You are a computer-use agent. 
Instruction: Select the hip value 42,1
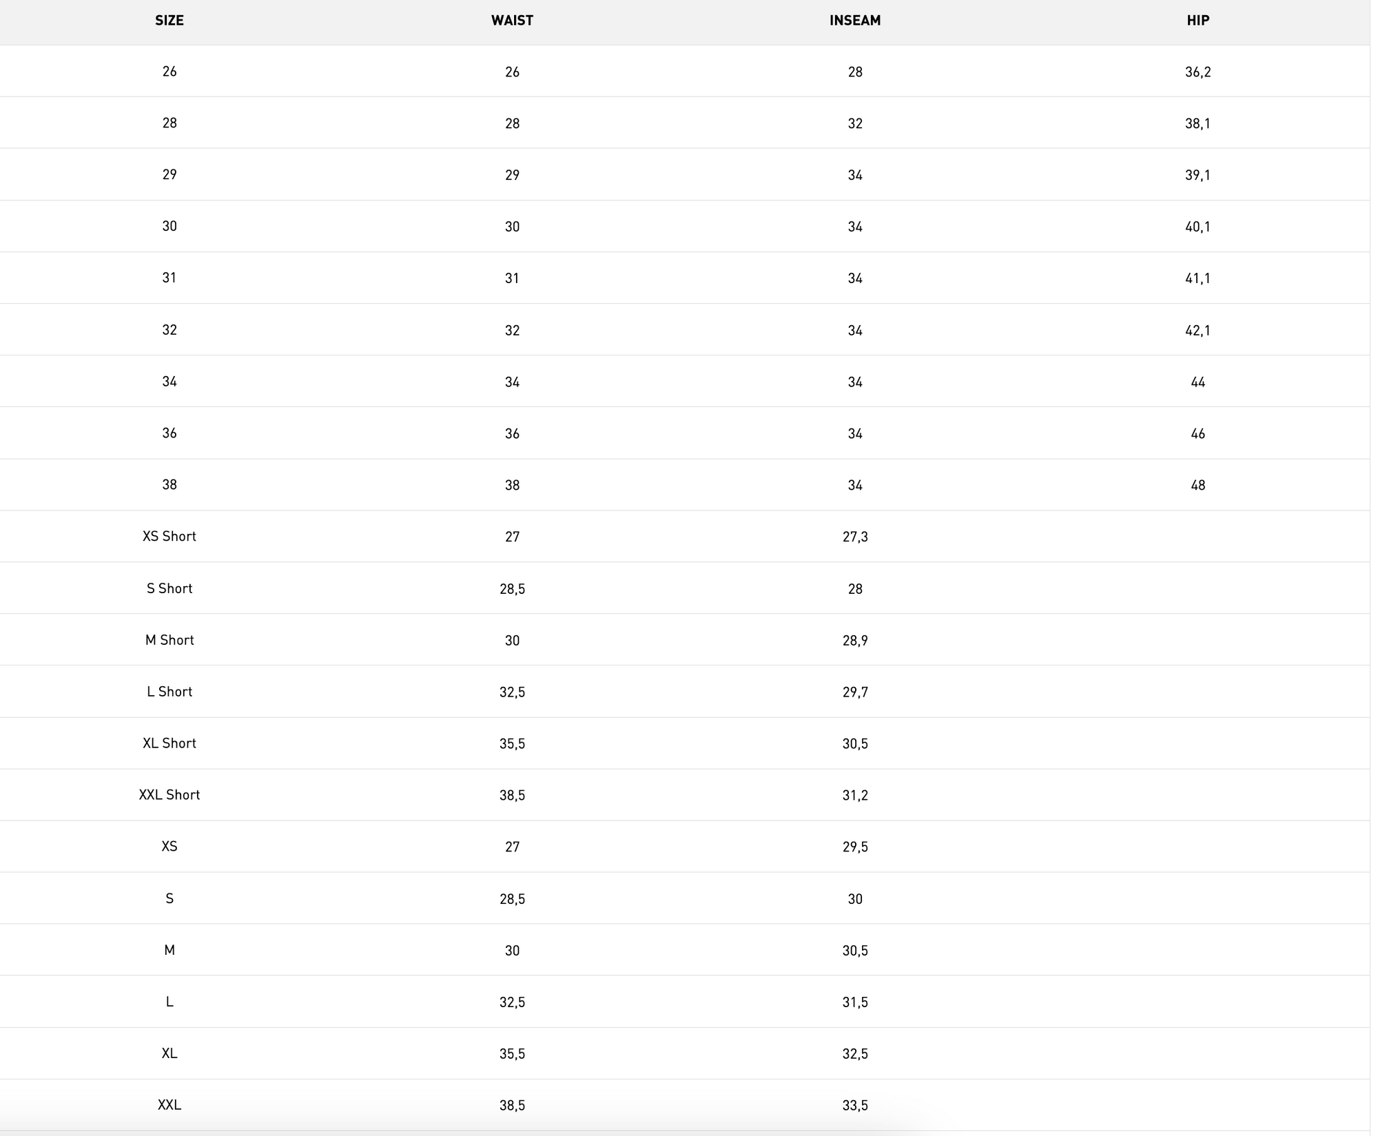(x=1197, y=331)
